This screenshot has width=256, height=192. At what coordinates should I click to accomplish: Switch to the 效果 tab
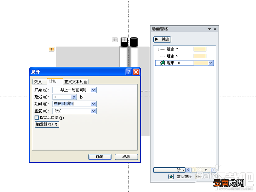(x=39, y=82)
